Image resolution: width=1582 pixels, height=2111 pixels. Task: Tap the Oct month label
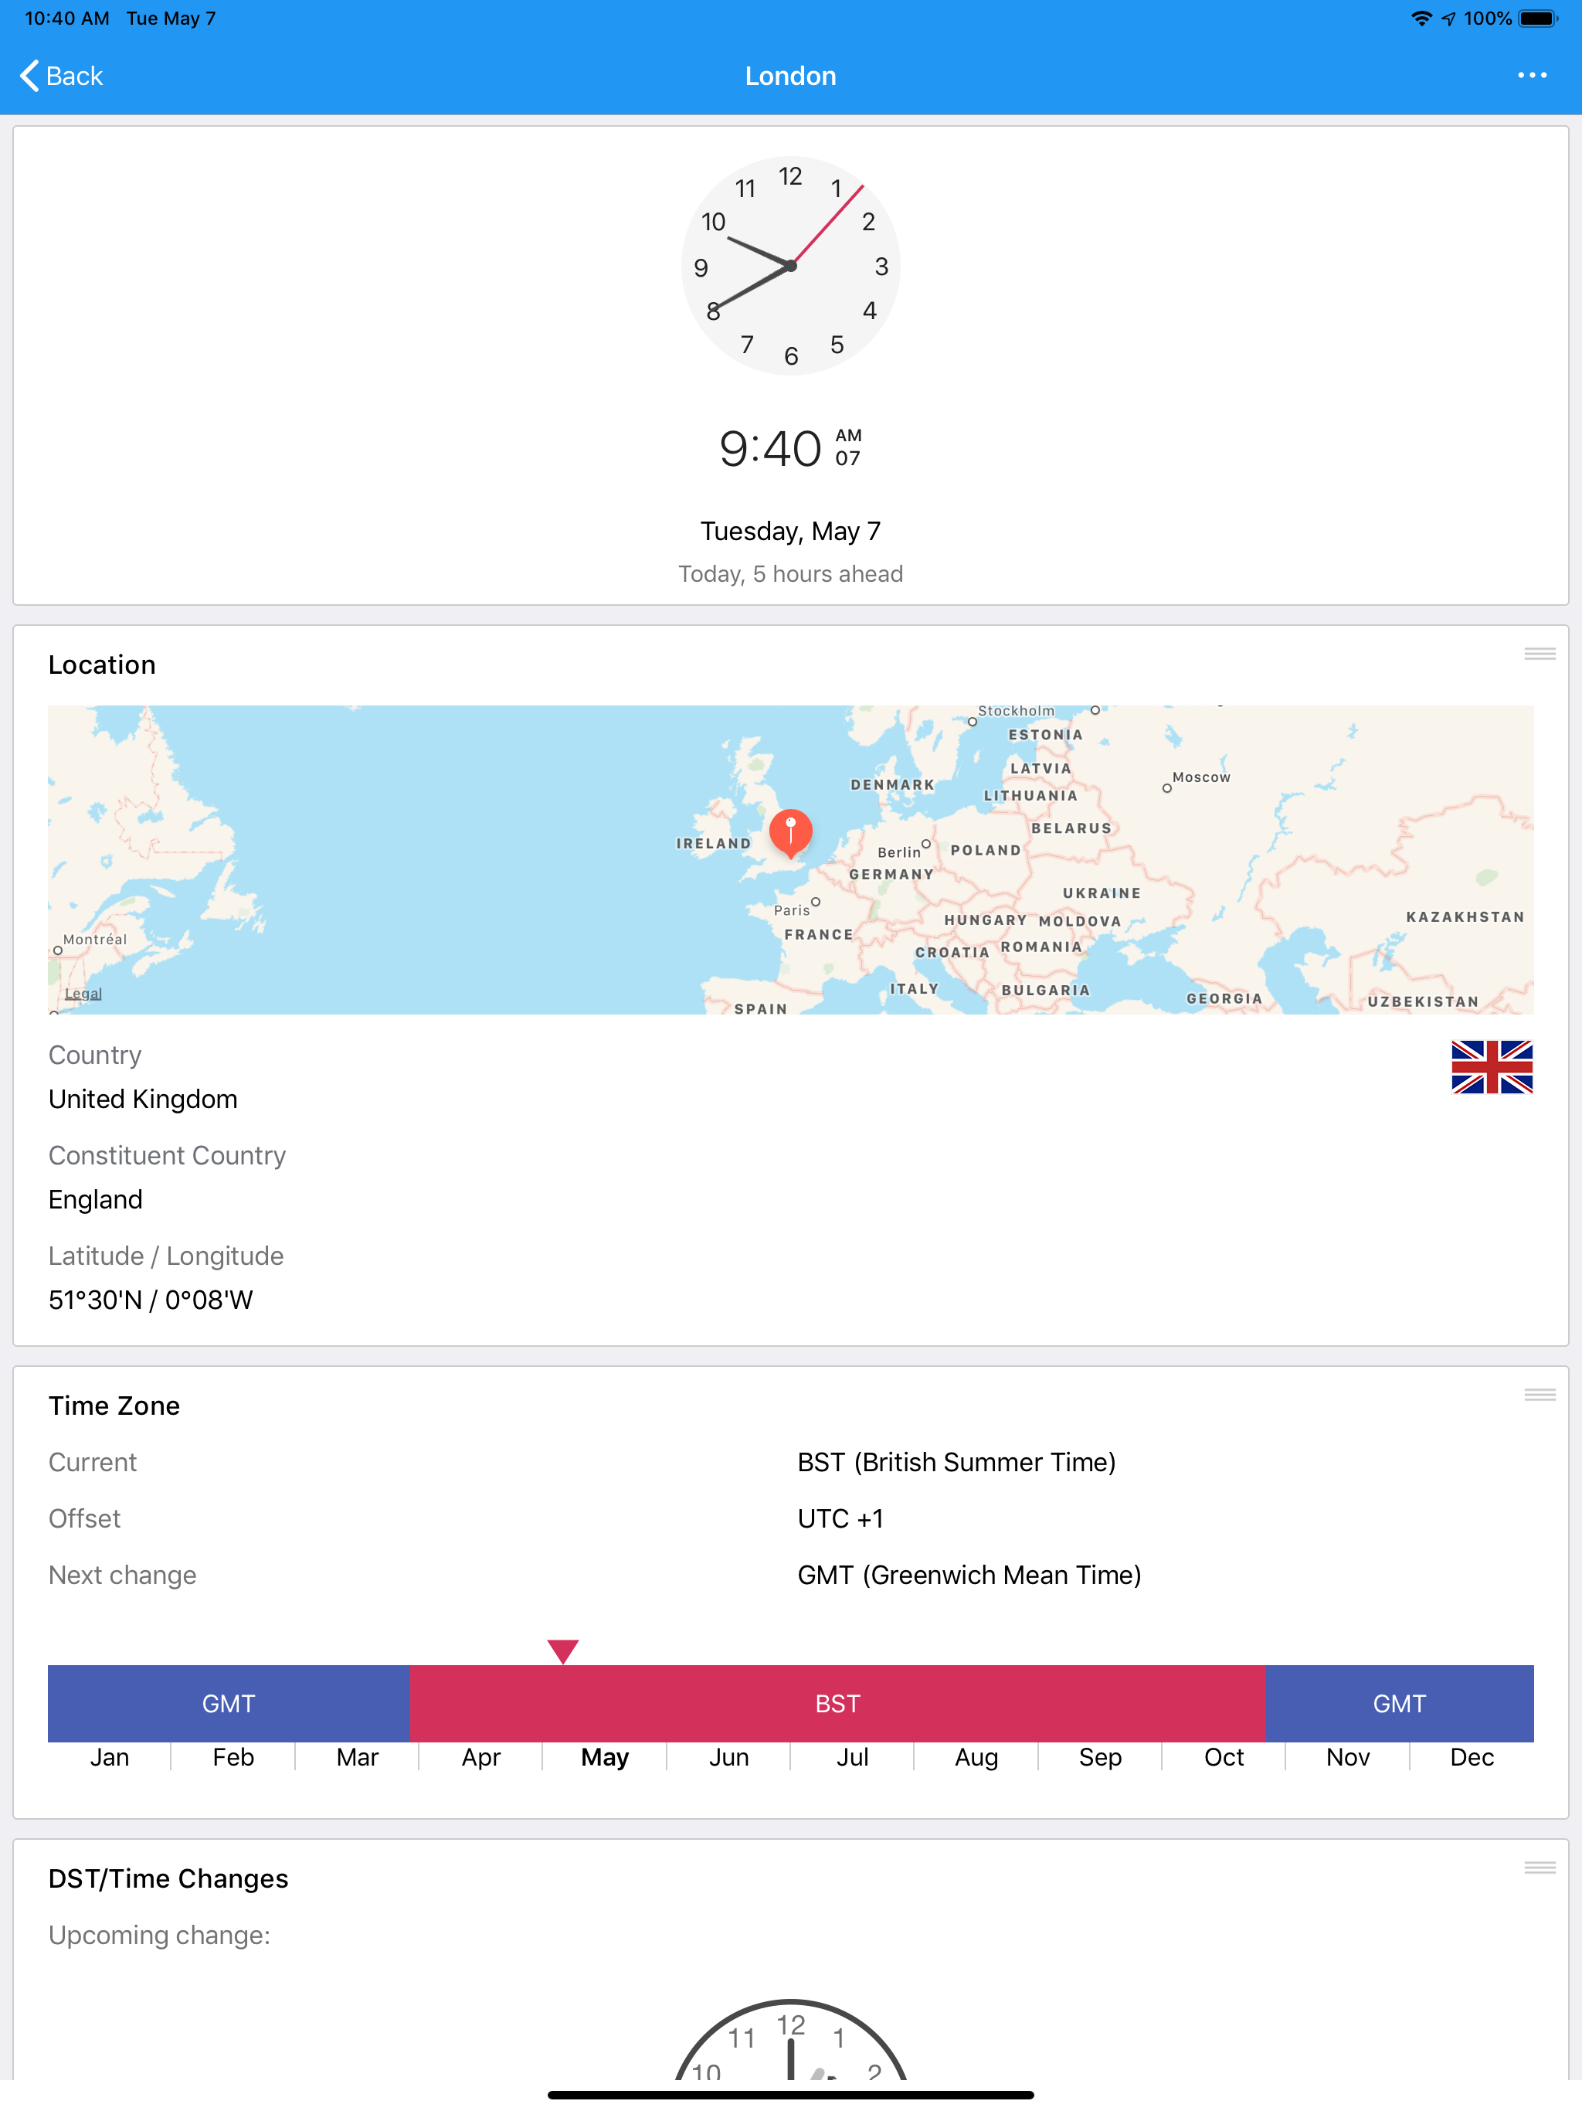[x=1224, y=1757]
